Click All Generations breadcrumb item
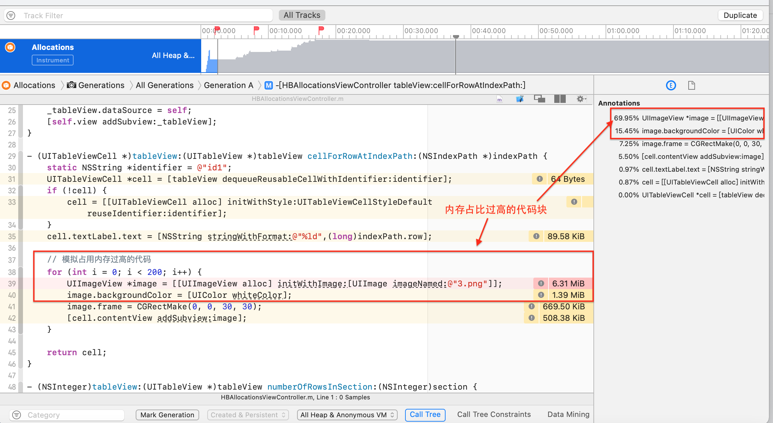 click(165, 85)
